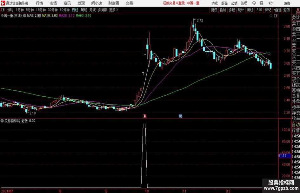Select the 1分钟 period
This screenshot has height=193, width=300.
click(20, 10)
